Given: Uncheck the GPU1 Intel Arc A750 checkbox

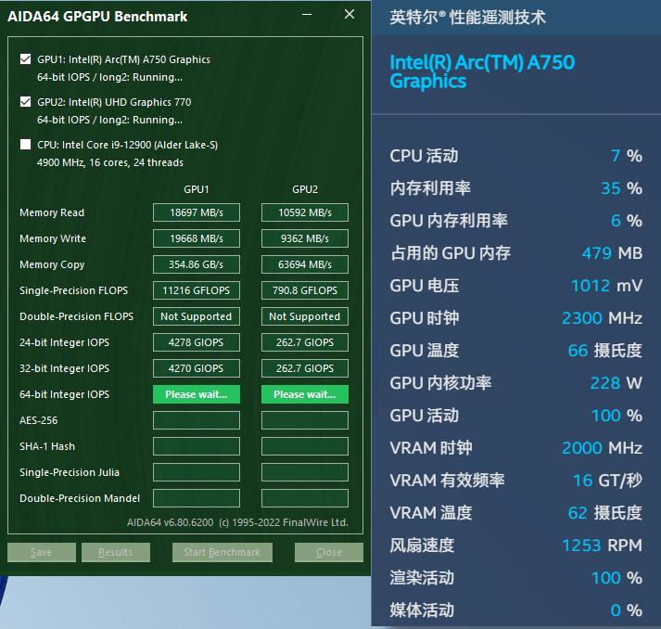Looking at the screenshot, I should 25,59.
